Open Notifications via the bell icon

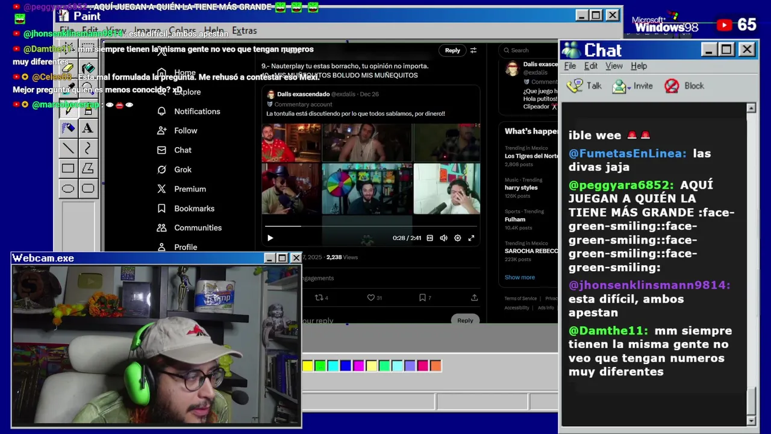click(x=161, y=111)
